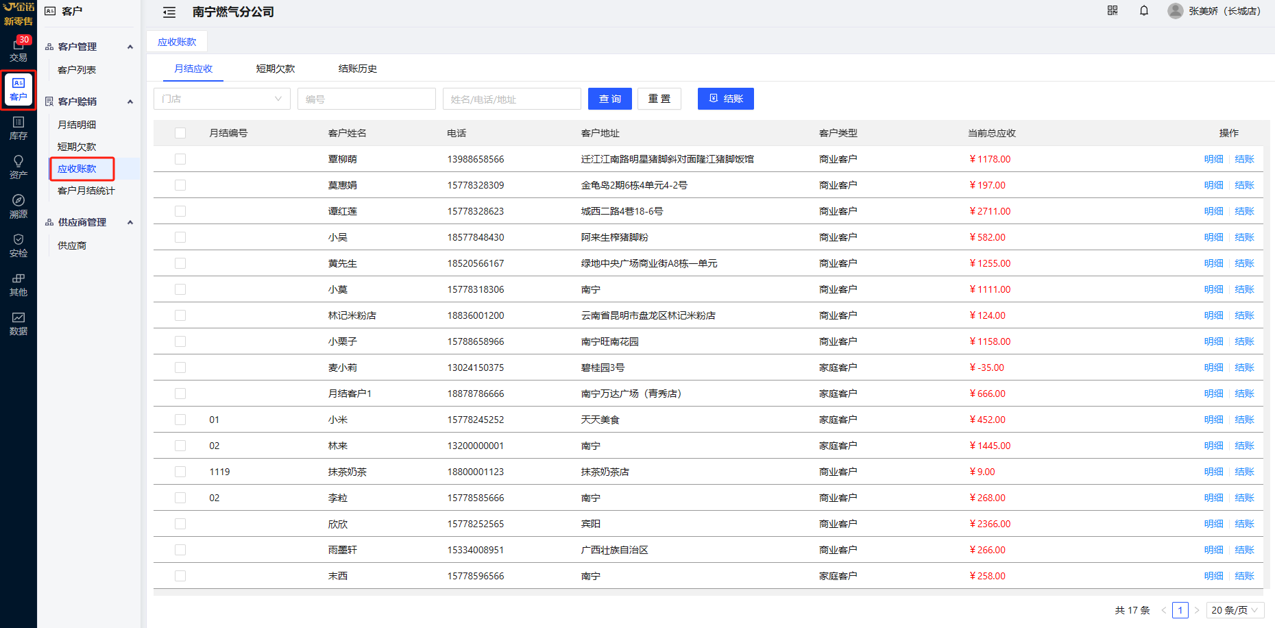Viewport: 1275px width, 628px height.
Task: Click the user avatar icon
Action: (x=1176, y=11)
